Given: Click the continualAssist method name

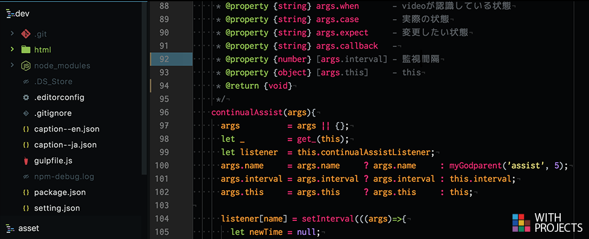Looking at the screenshot, I should pos(246,112).
